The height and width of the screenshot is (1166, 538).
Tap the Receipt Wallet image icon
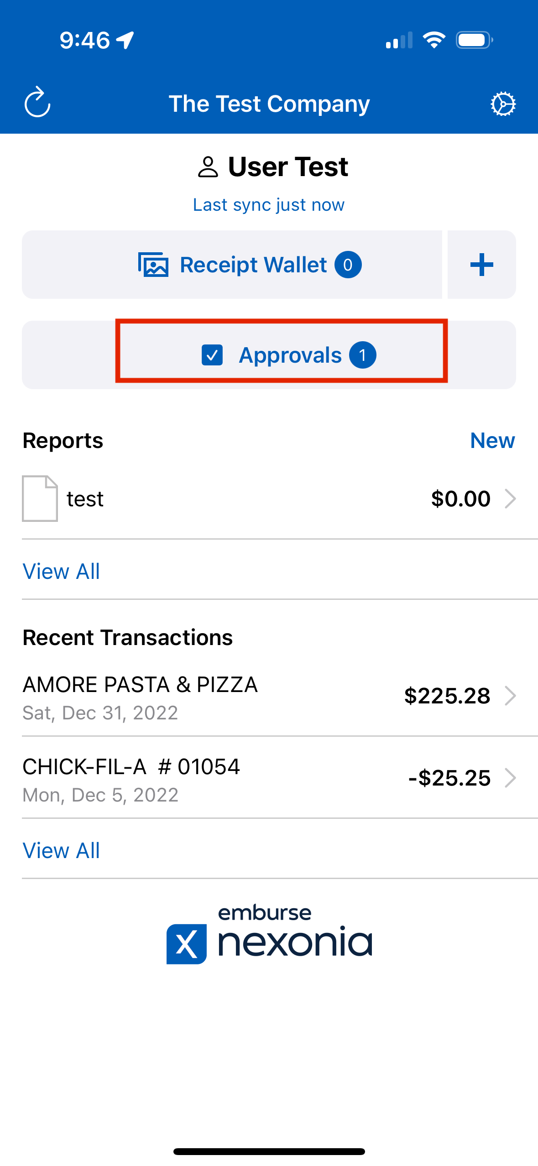click(x=153, y=265)
